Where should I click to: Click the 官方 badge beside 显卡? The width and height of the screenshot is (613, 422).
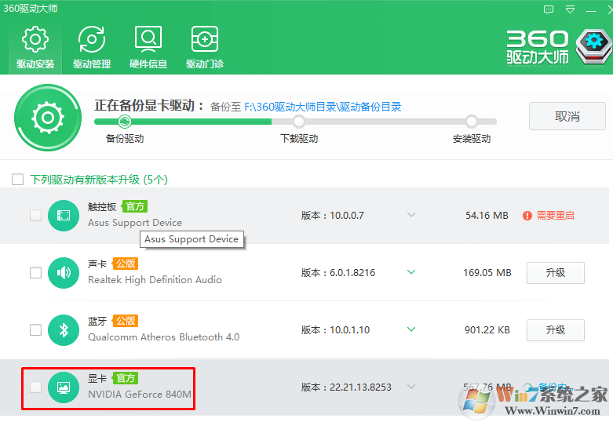[x=126, y=378]
